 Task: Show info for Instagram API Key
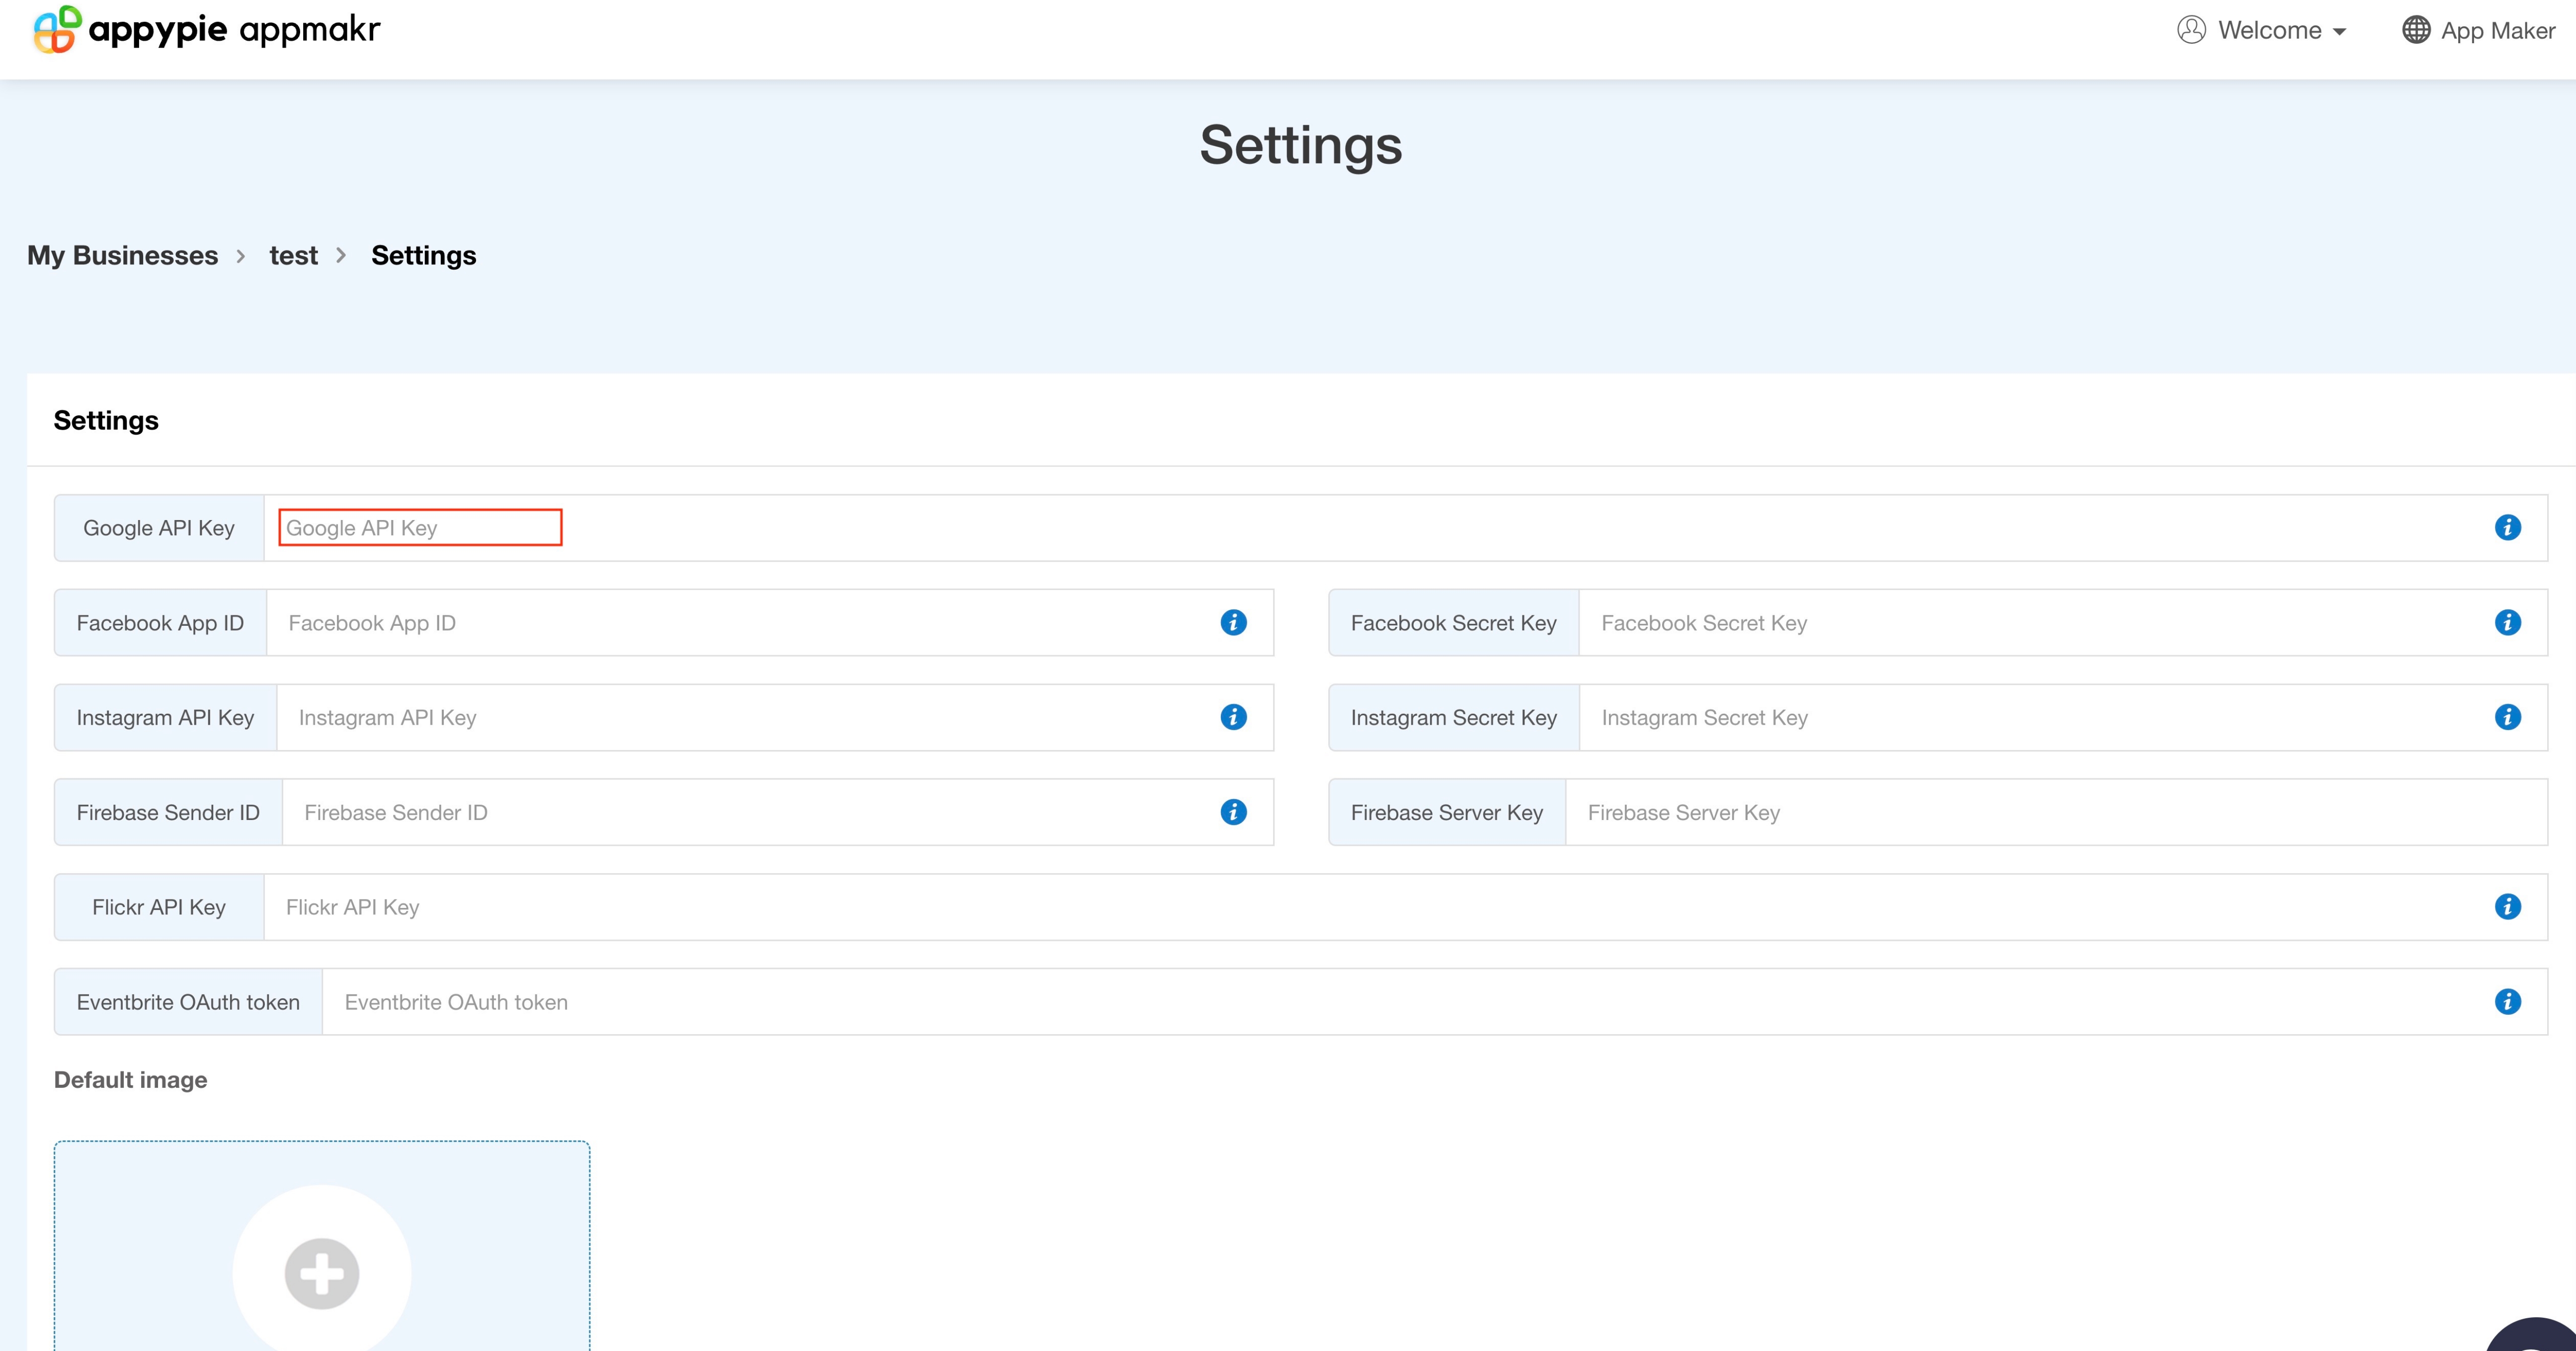(1233, 717)
